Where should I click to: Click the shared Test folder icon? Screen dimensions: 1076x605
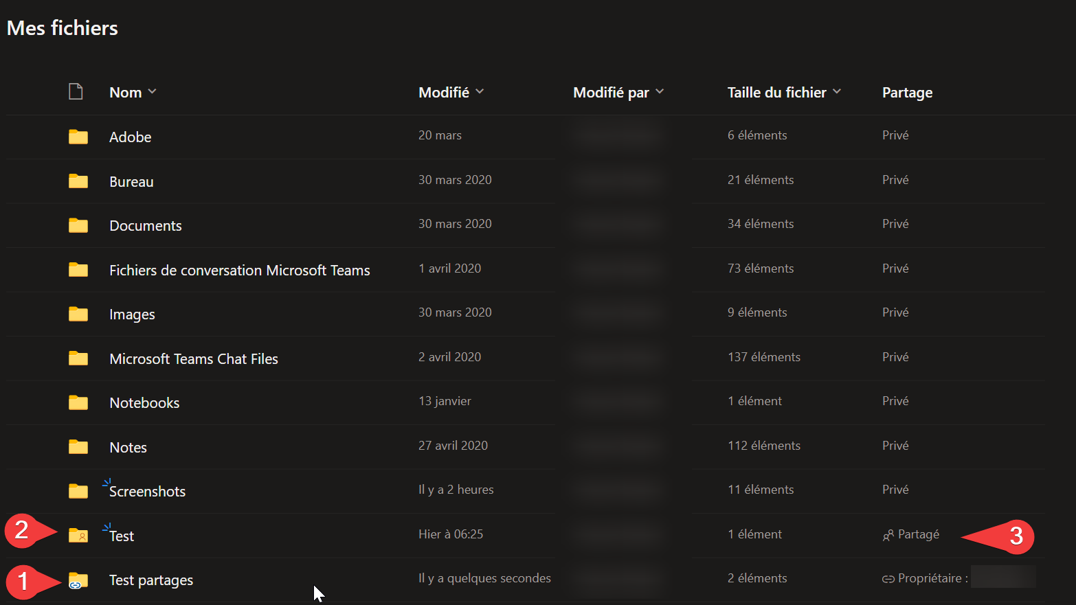(x=78, y=535)
